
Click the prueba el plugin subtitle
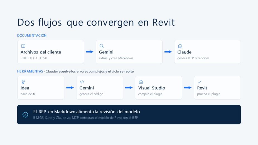coord(209,94)
